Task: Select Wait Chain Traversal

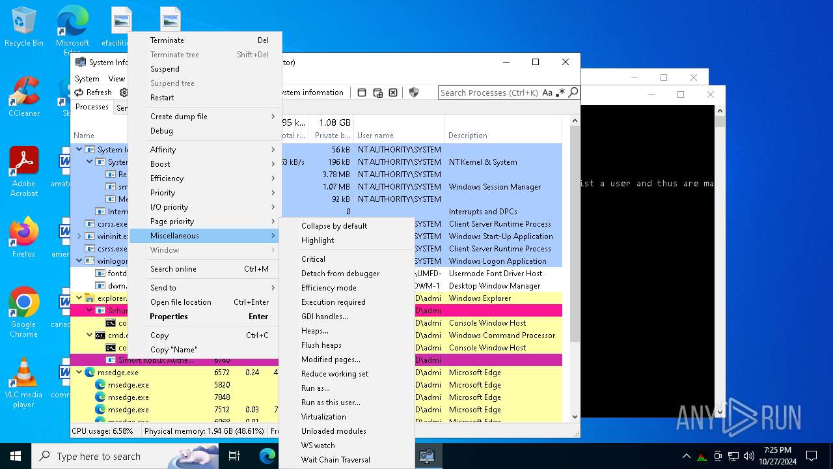Action: pos(347,460)
